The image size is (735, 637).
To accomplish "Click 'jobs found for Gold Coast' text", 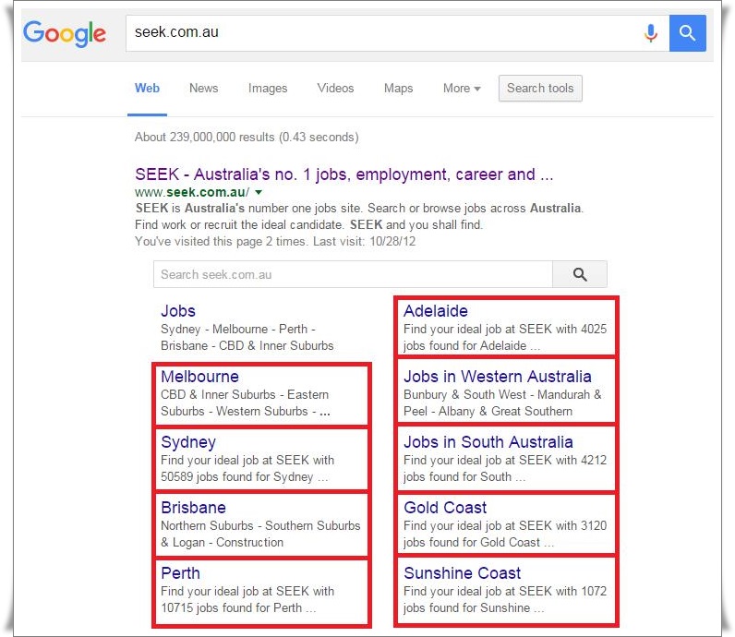I will point(472,542).
